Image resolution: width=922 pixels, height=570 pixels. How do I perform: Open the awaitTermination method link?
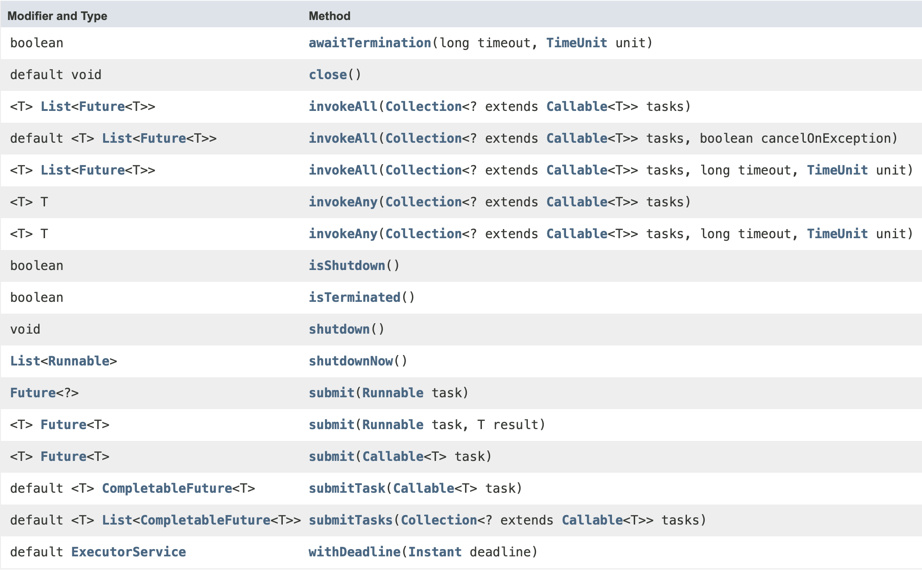[369, 43]
